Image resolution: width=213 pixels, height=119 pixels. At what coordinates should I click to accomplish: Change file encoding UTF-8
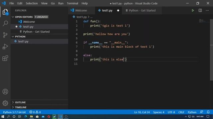tap(171, 112)
